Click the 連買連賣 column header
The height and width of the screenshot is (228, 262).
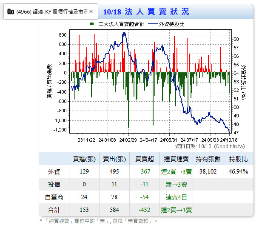pos(176,159)
